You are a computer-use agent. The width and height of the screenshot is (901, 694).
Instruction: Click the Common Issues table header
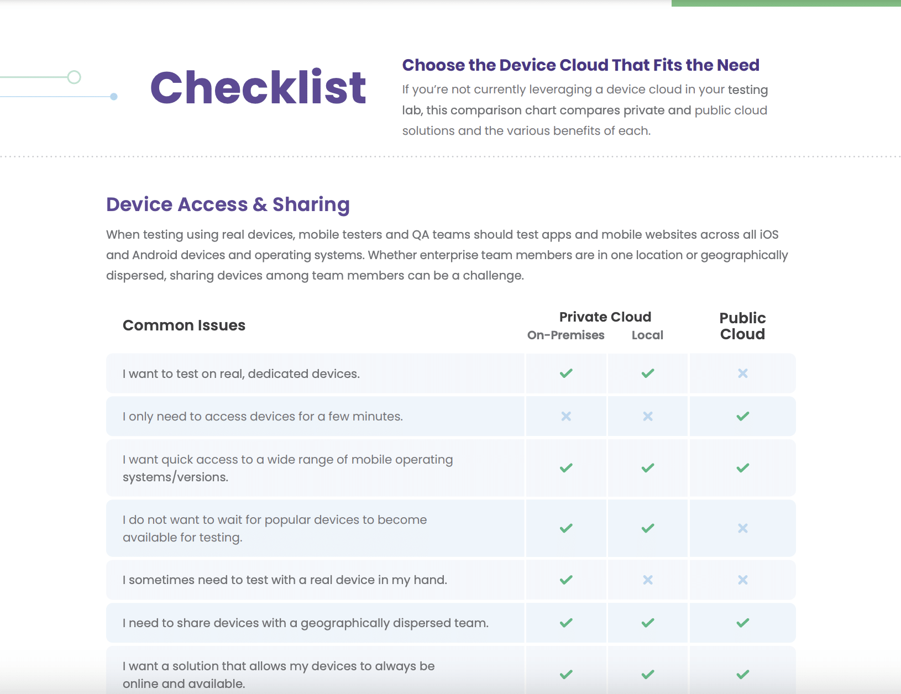[184, 325]
